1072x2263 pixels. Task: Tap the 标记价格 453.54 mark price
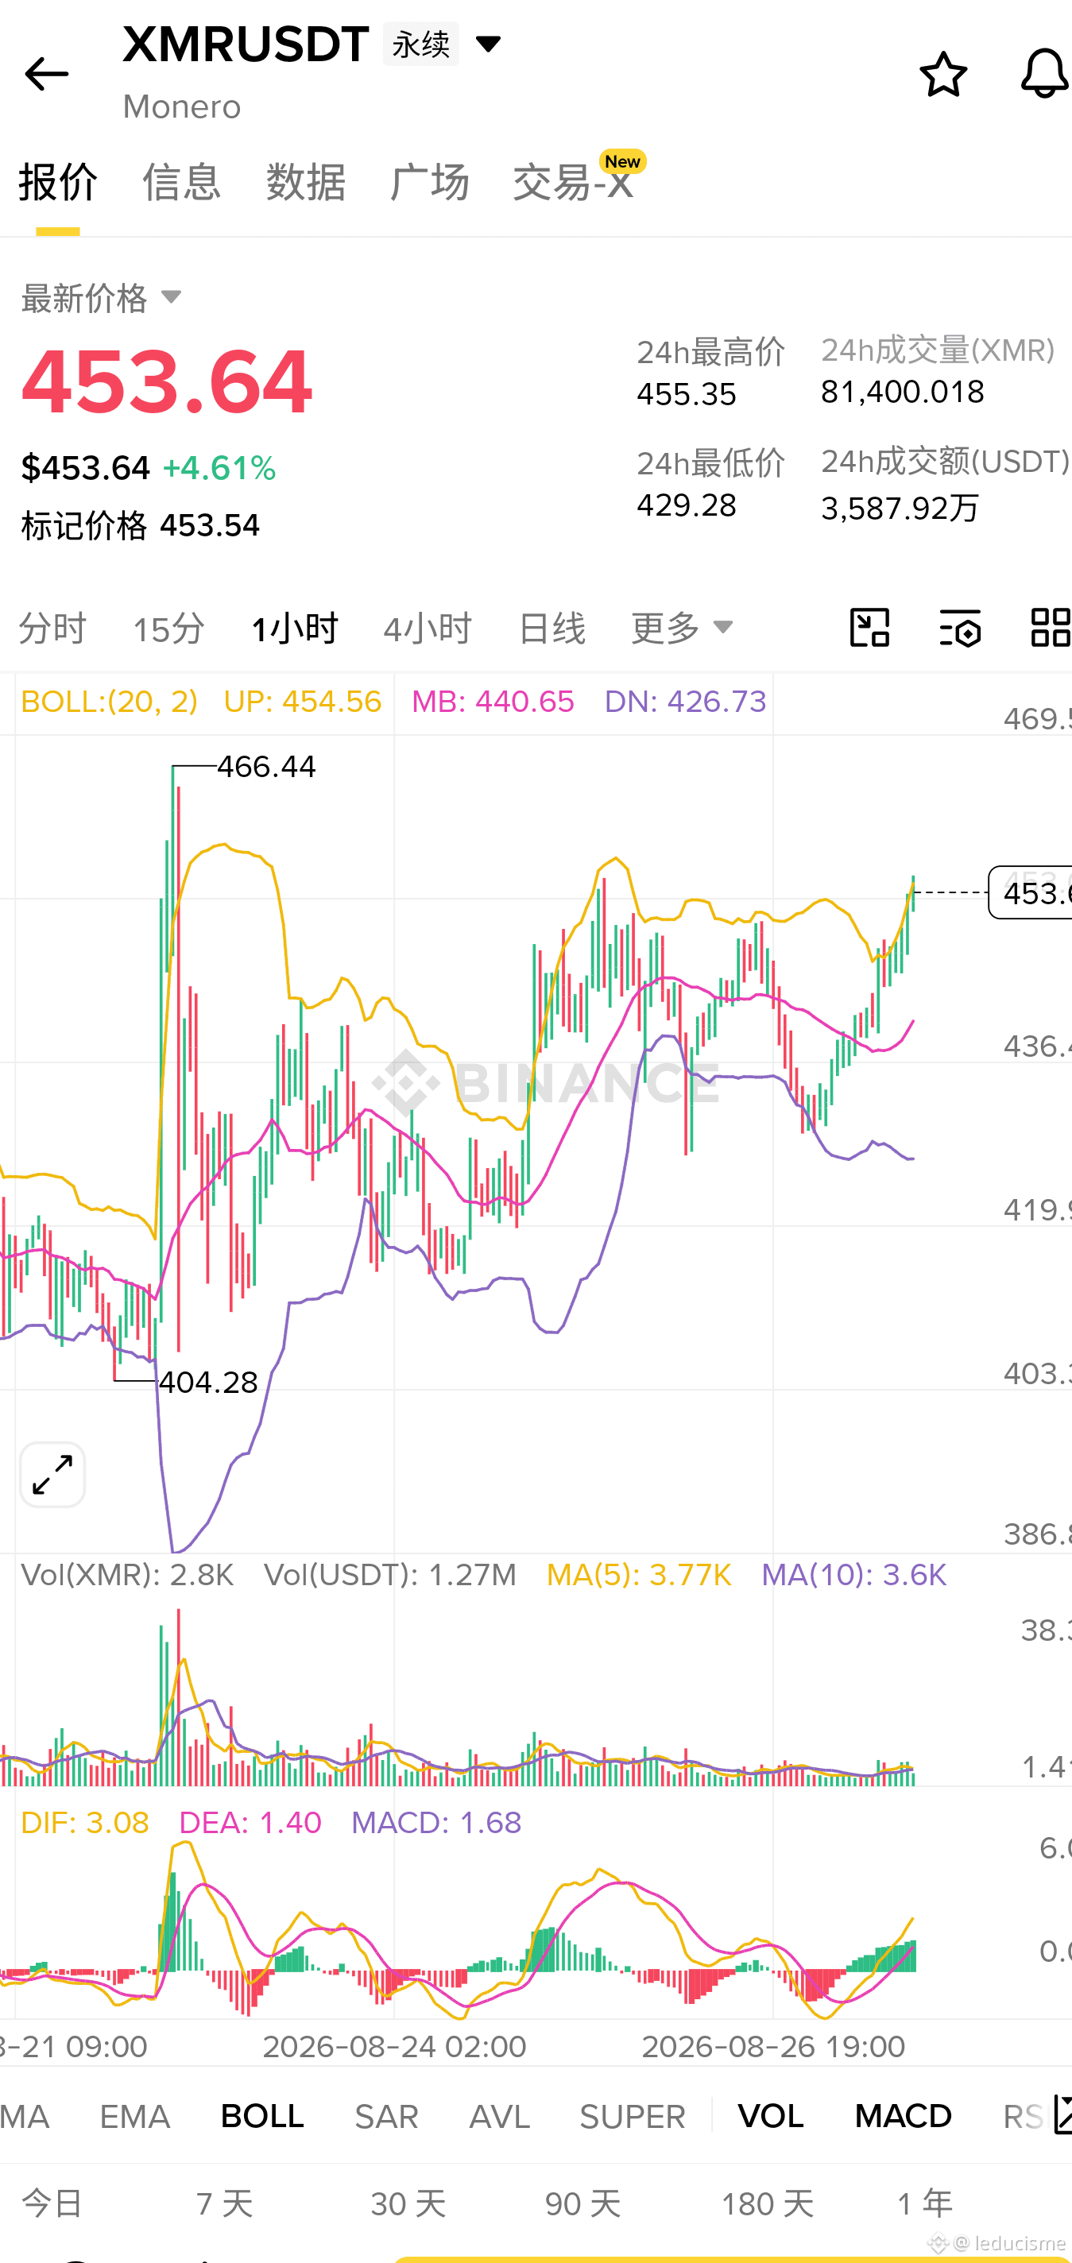[x=140, y=525]
